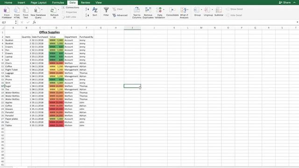Switch to the Home tab
The image size is (299, 168).
(x=8, y=2)
